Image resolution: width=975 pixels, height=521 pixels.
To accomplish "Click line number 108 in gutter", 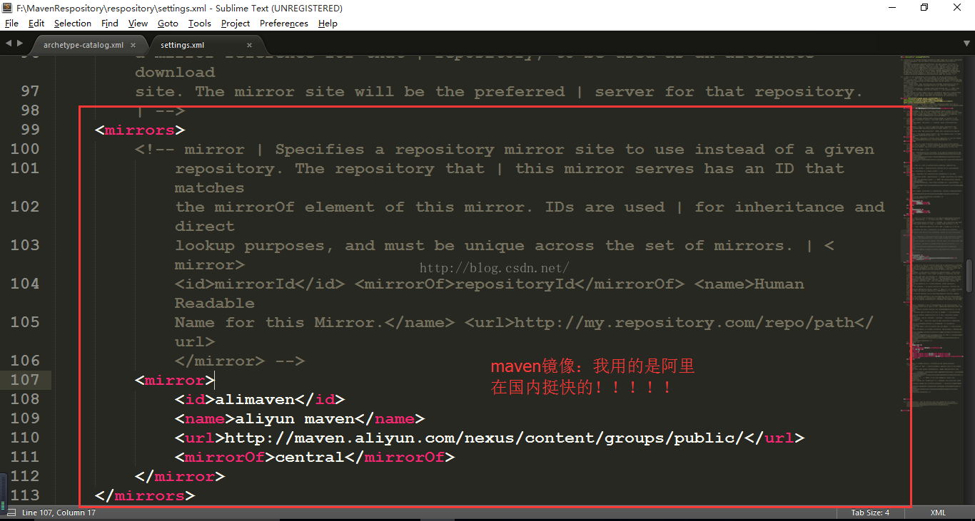I will 25,399.
